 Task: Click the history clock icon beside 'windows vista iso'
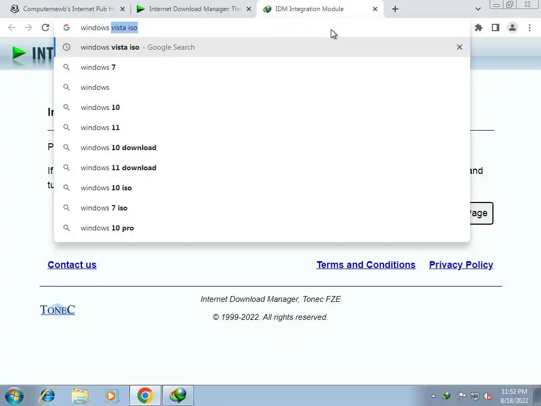tap(67, 47)
